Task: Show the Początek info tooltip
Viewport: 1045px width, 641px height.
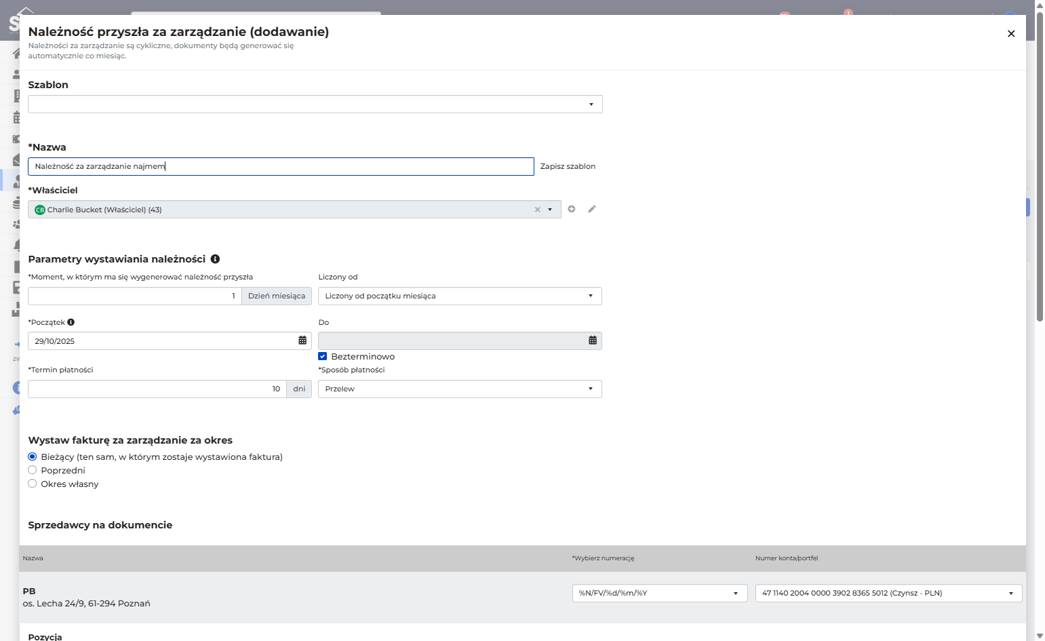Action: coord(71,322)
